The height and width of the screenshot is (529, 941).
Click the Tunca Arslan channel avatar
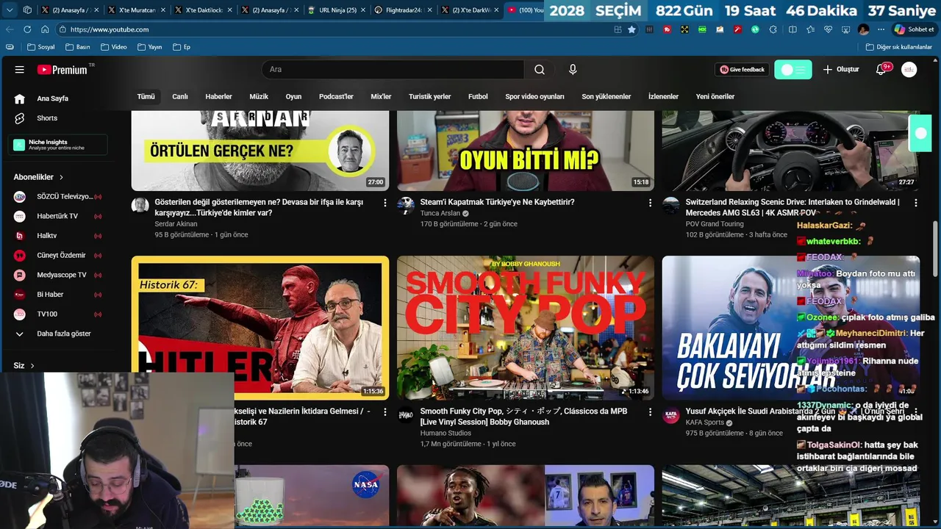pos(406,205)
